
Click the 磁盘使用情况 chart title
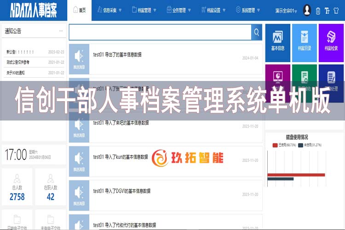[x=297, y=138]
